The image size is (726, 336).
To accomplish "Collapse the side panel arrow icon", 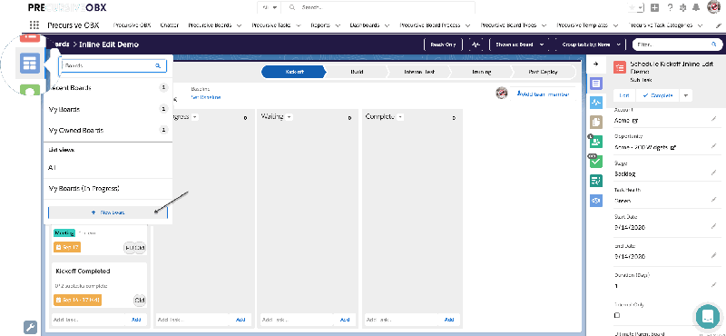I will tap(596, 64).
